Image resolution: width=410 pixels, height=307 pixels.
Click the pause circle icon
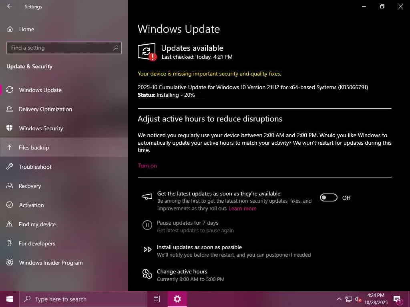pos(147,225)
